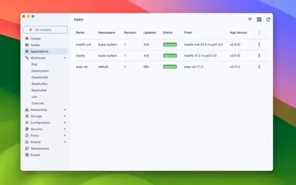
Task: Click the Networking sidebar icon
Action: [x=27, y=110]
